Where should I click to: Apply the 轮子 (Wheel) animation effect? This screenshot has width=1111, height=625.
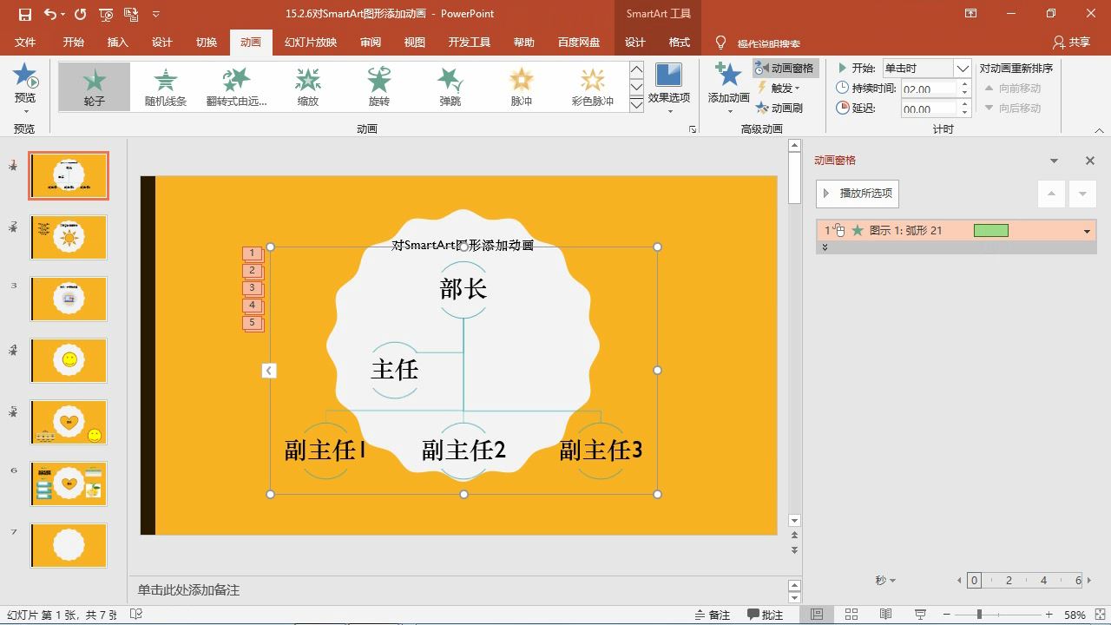[94, 86]
